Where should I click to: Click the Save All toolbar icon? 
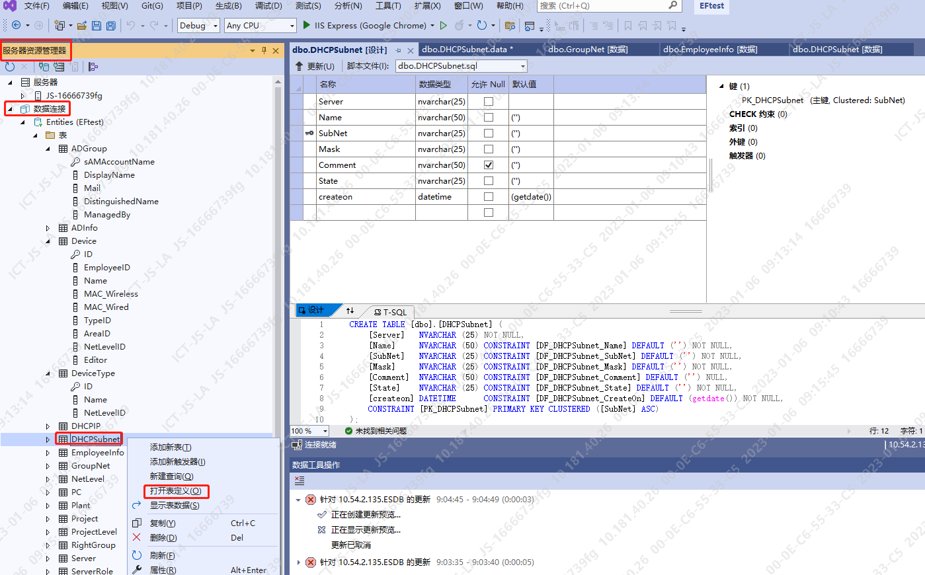(x=111, y=26)
